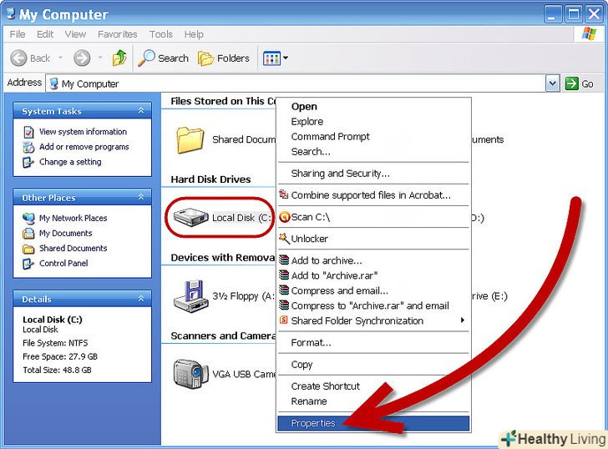Screen dimensions: 608x449
Task: Choose Command Prompt in the context menu
Action: (373, 137)
